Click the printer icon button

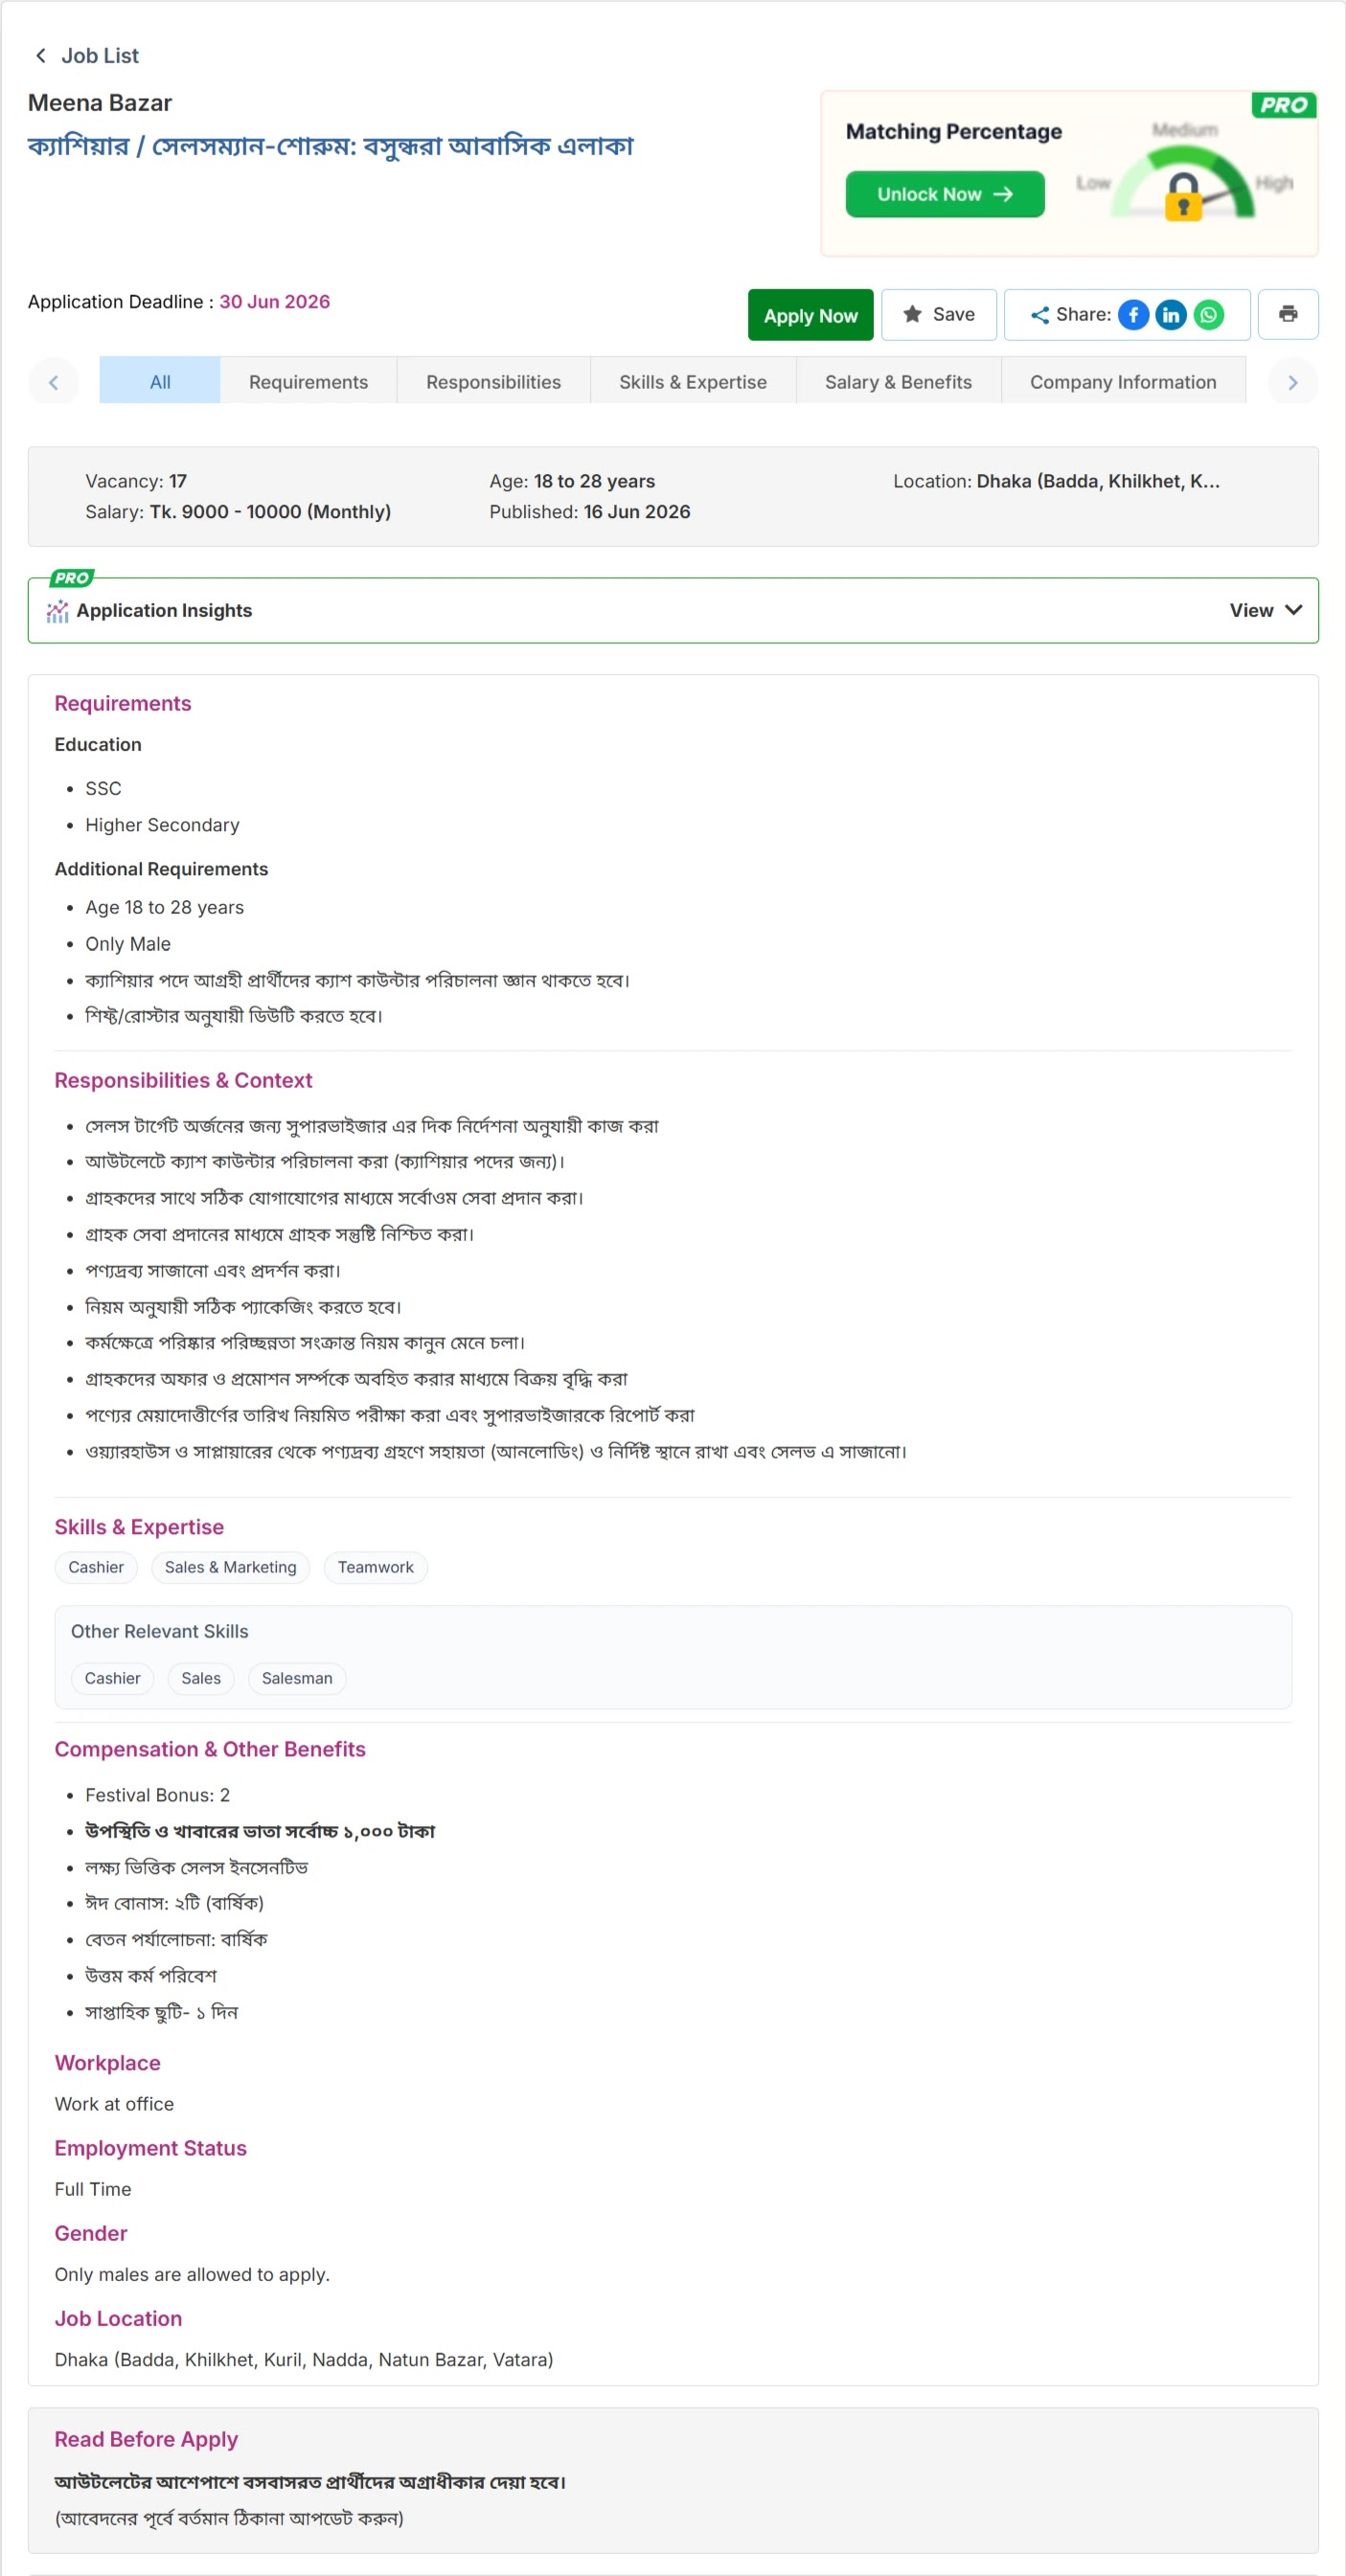[1288, 315]
